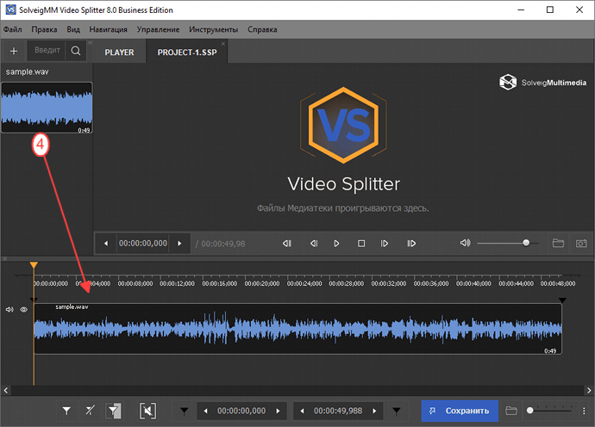Open the Файл menu

click(13, 29)
